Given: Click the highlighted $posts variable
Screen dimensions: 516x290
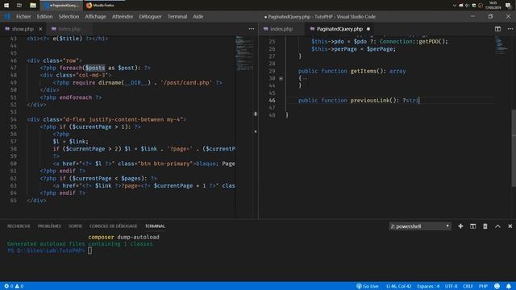Looking at the screenshot, I should click(x=95, y=68).
